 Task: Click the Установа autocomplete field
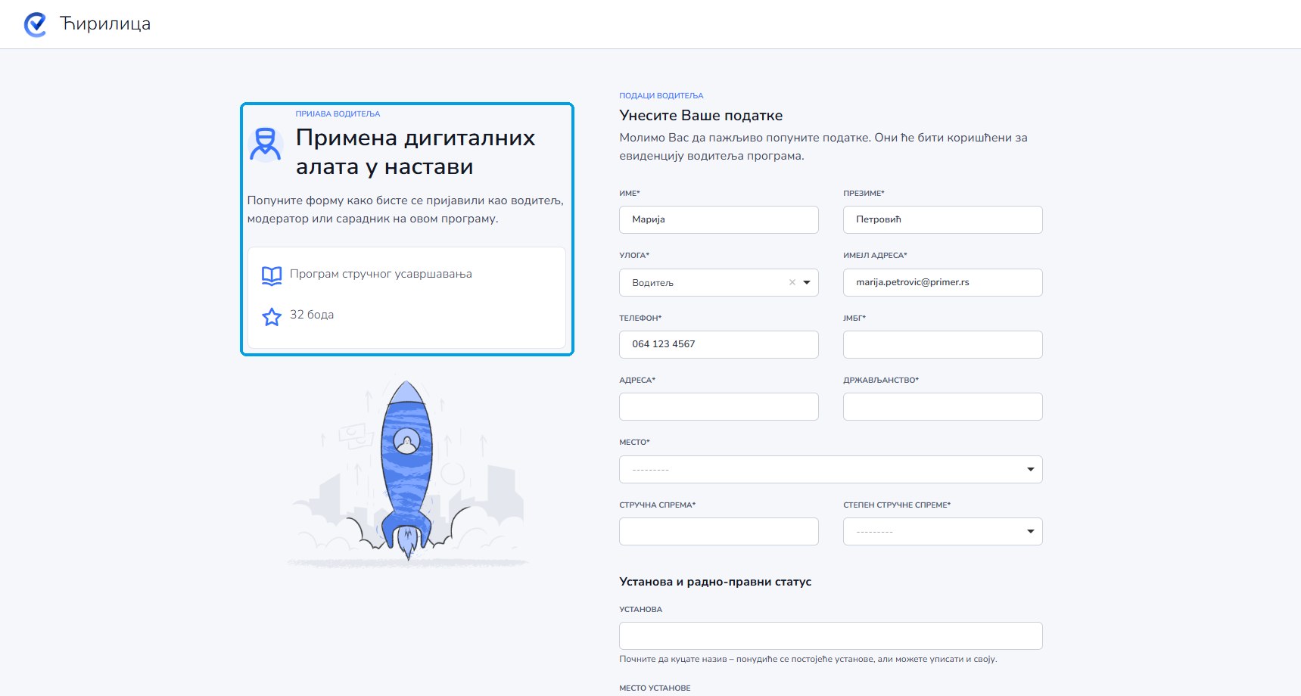pyautogui.click(x=830, y=635)
